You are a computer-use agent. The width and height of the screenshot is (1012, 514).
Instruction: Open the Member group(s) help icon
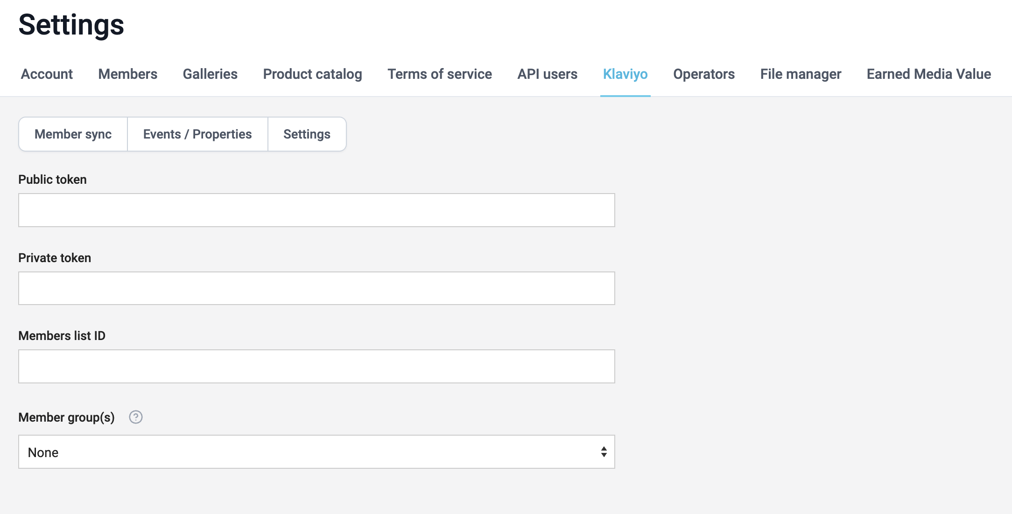pos(136,417)
